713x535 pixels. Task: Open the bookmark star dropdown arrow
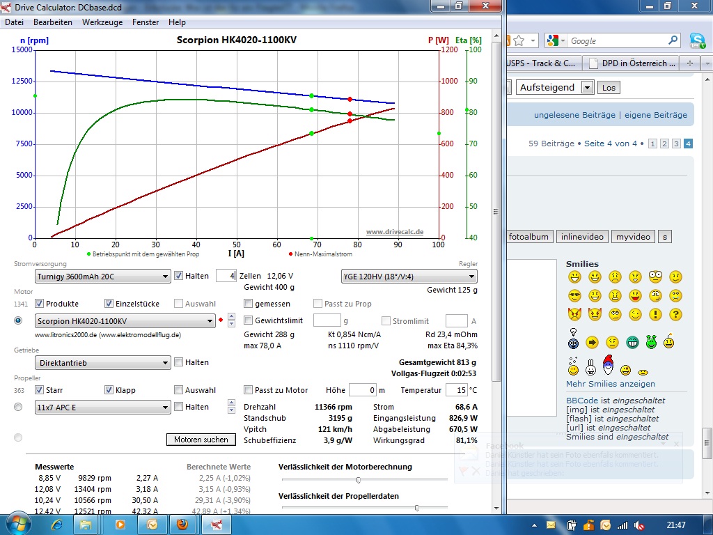coord(533,41)
